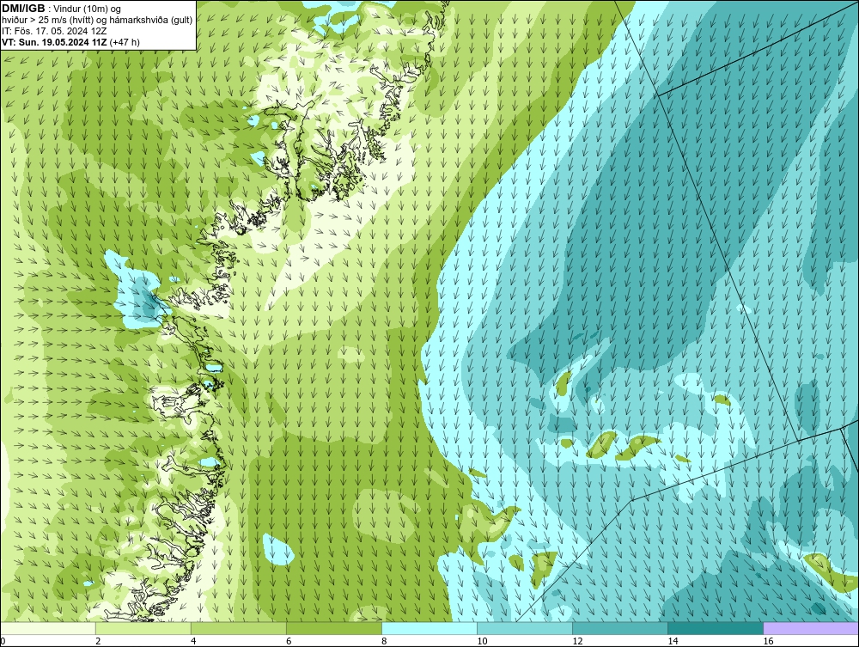
Task: Click the 0–2 m/s palest legend swatch
Action: pos(48,628)
